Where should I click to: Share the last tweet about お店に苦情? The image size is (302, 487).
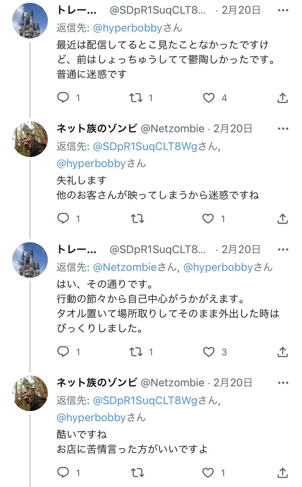pos(283,473)
